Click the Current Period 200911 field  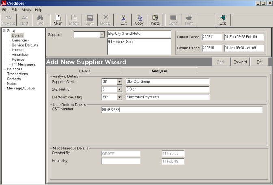click(212, 37)
